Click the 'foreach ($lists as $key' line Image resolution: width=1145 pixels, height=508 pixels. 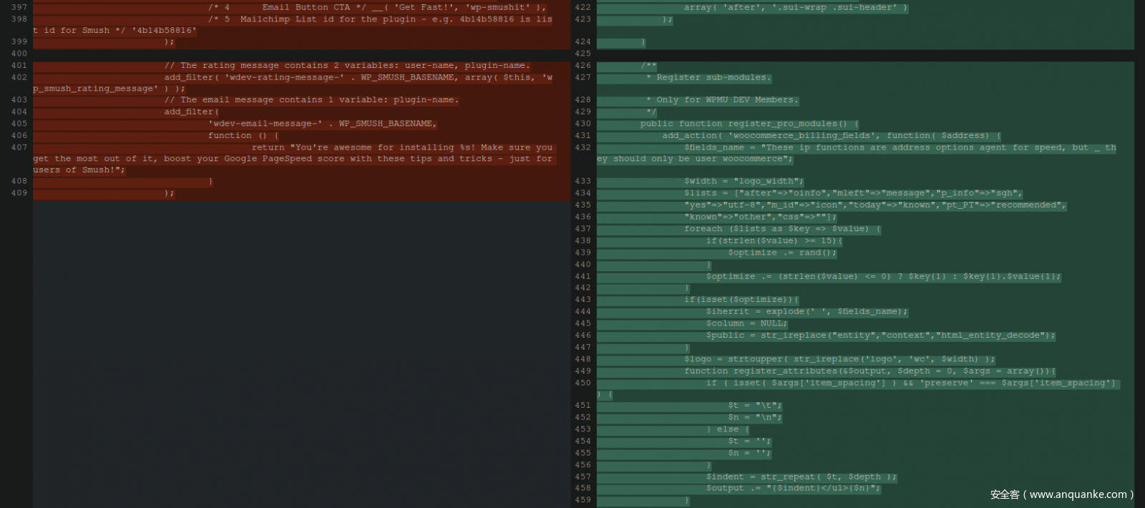pos(781,229)
